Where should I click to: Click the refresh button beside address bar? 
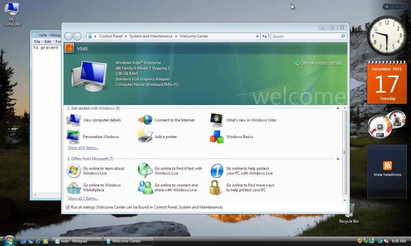coord(265,36)
